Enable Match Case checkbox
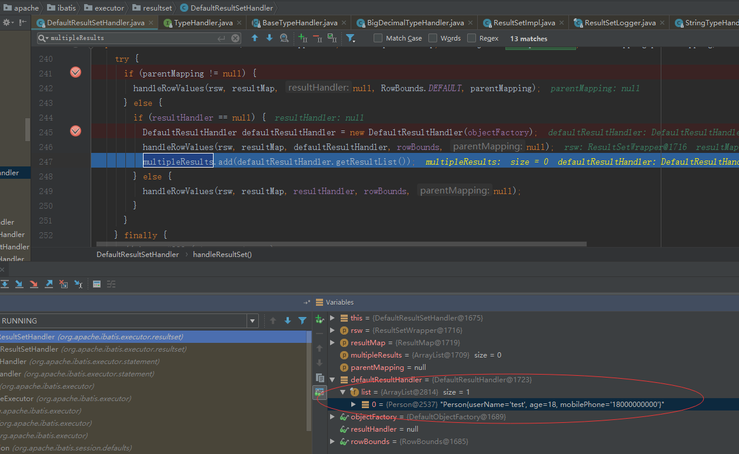 pos(378,38)
